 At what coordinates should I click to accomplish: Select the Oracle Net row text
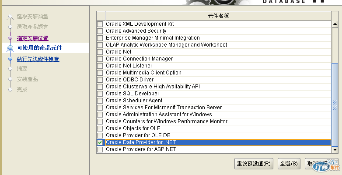[x=119, y=52]
